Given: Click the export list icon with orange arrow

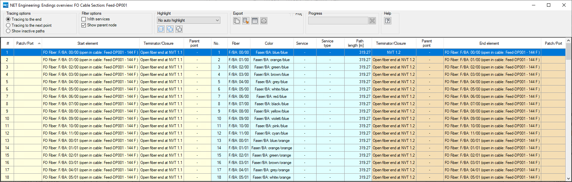Looking at the screenshot, I should (x=246, y=21).
